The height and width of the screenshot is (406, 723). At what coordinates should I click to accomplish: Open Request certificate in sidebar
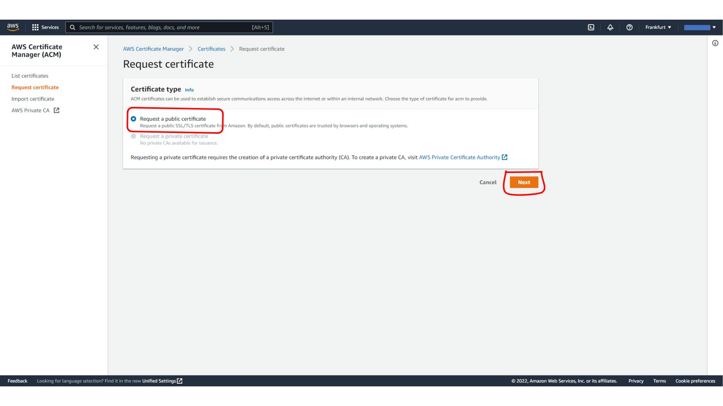coord(35,87)
